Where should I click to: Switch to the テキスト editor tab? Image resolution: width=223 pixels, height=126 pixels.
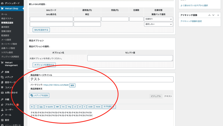click(x=168, y=96)
